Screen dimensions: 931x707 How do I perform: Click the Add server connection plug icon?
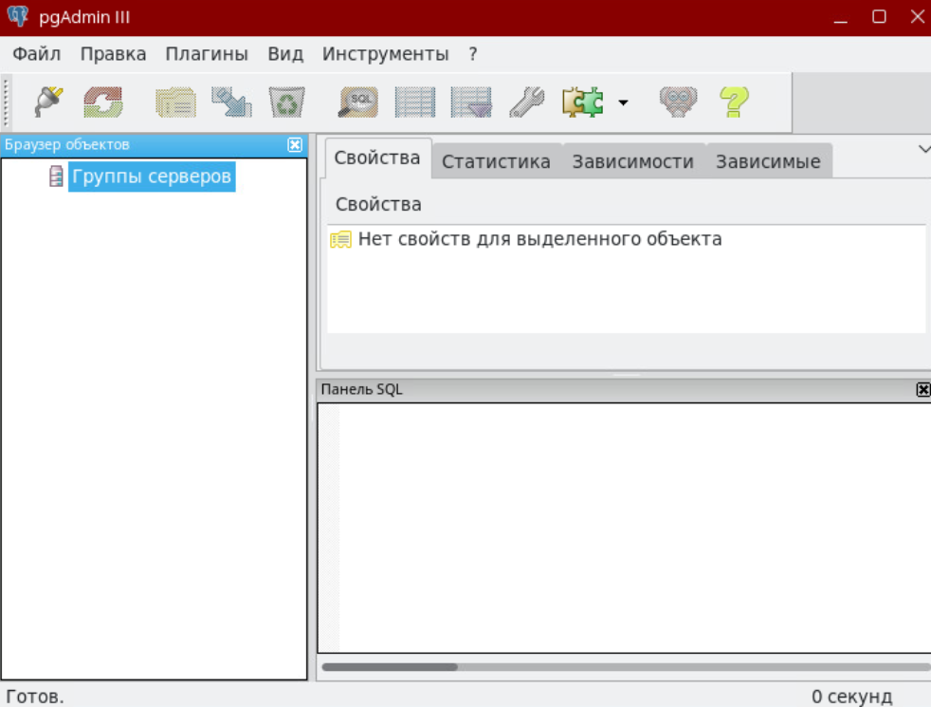point(48,102)
